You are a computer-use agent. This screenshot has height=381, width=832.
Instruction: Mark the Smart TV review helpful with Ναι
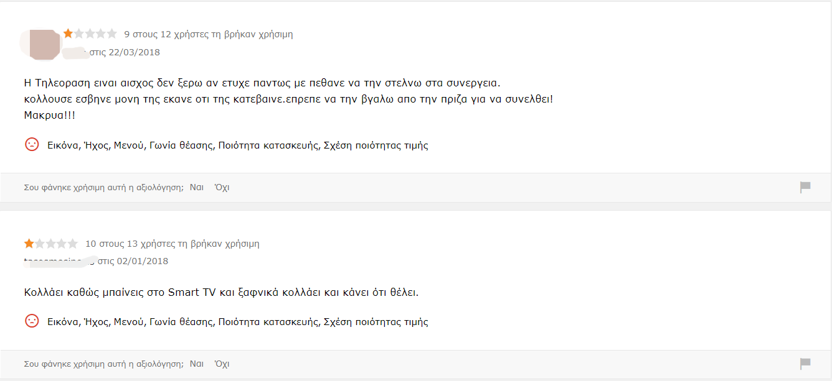[197, 364]
